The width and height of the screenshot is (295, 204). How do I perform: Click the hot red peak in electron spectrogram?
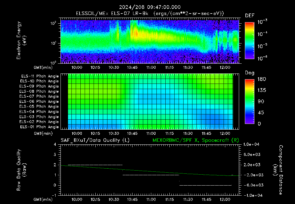point(135,34)
